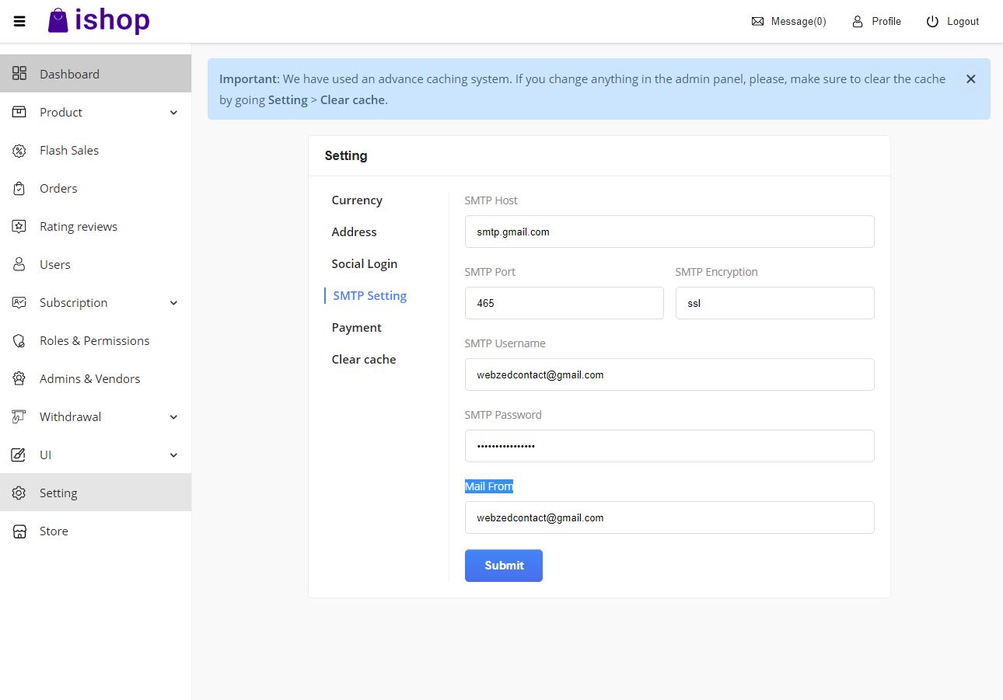Switch to the Payment settings tab
The width and height of the screenshot is (1003, 700).
tap(356, 328)
